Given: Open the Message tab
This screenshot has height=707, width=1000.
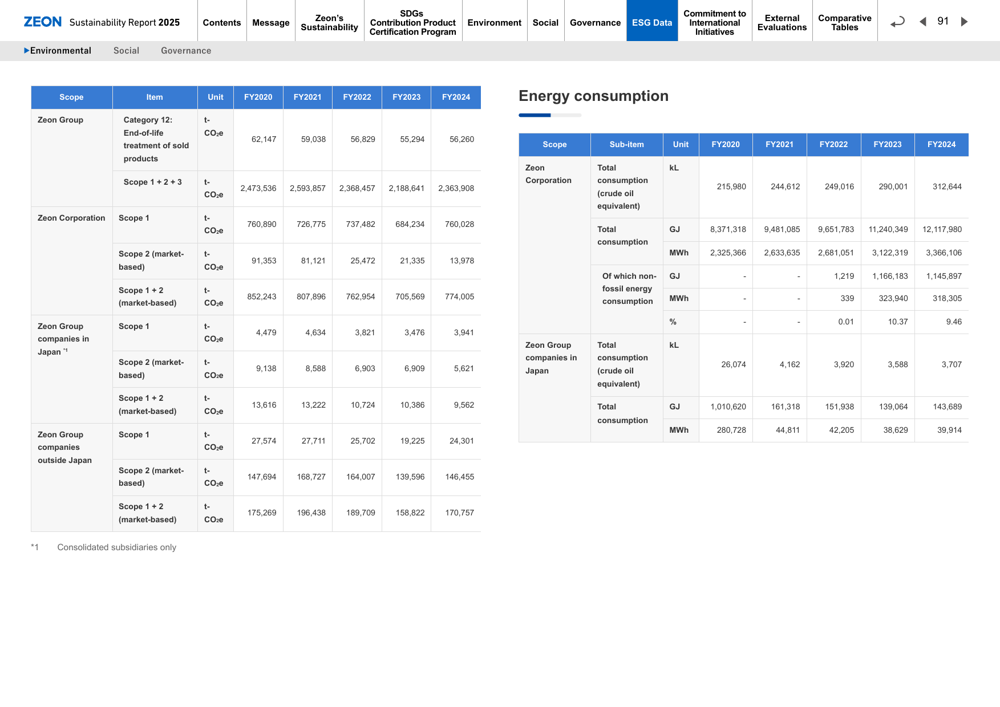Looking at the screenshot, I should [271, 23].
